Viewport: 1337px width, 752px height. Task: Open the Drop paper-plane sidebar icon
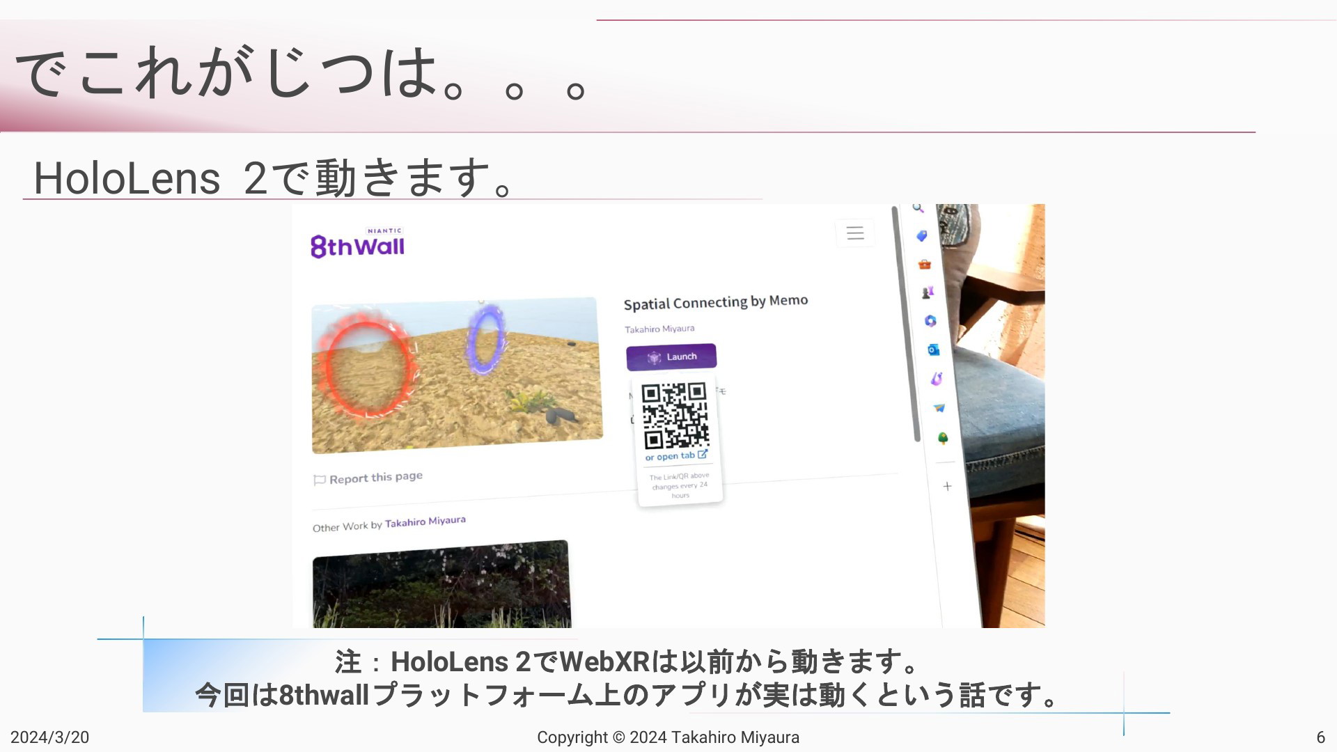click(939, 408)
